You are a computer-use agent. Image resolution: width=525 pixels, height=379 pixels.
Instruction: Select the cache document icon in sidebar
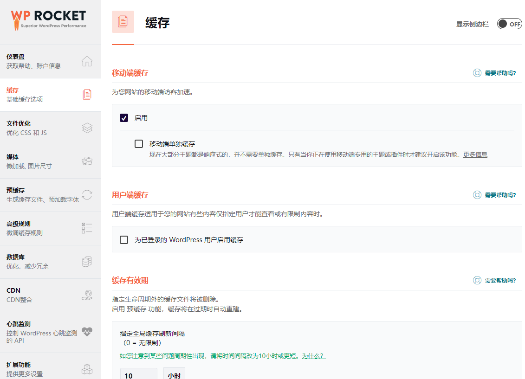point(87,93)
